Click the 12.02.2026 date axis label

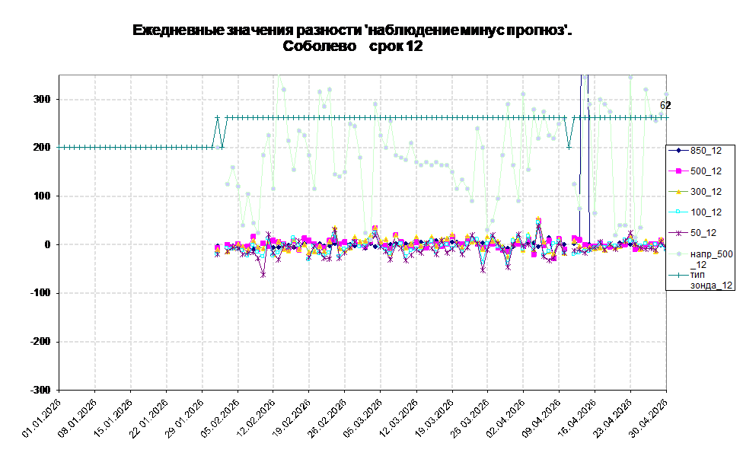coord(257,418)
